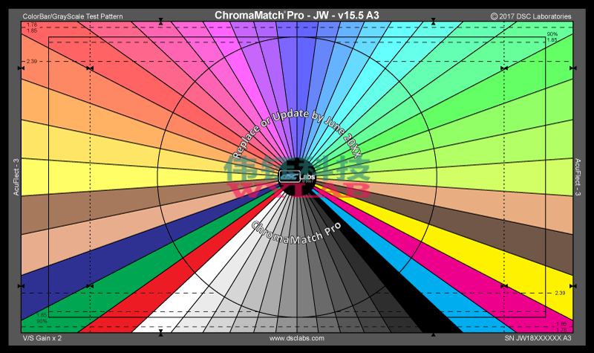
Task: Click the 'ColorBar/GrayScale Test Pattern' label
Action: (x=73, y=16)
